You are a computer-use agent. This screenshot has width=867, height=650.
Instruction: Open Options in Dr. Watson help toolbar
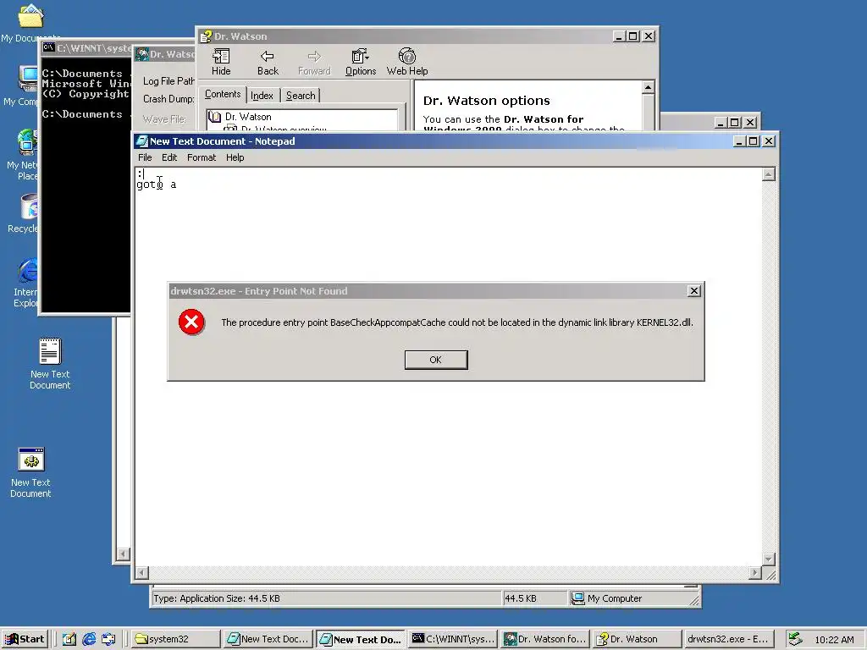[x=361, y=62]
